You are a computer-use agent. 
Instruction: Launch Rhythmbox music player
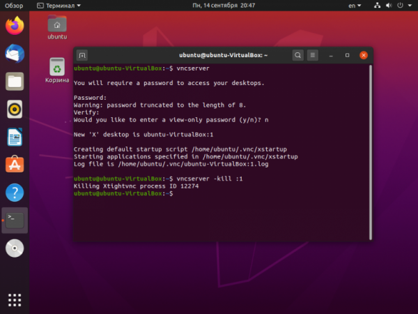[15, 110]
